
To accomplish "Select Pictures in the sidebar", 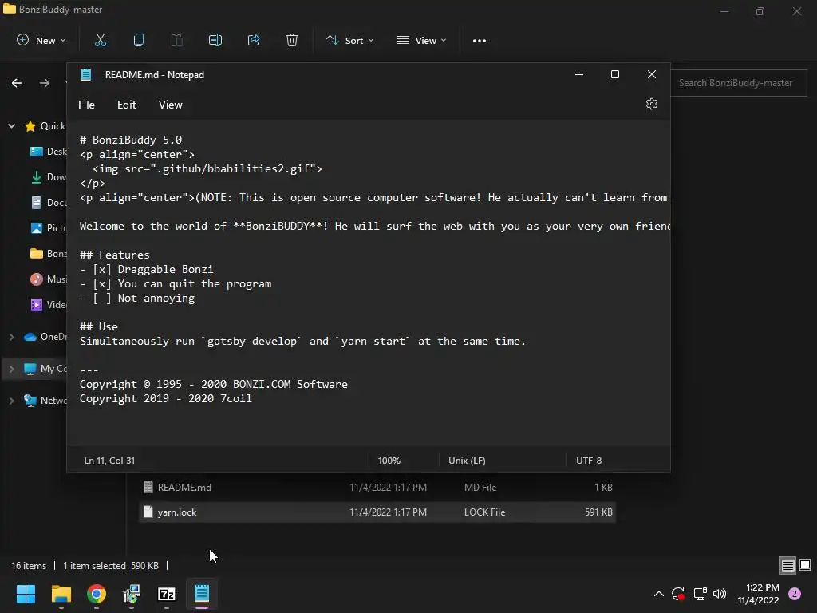I will (49, 228).
